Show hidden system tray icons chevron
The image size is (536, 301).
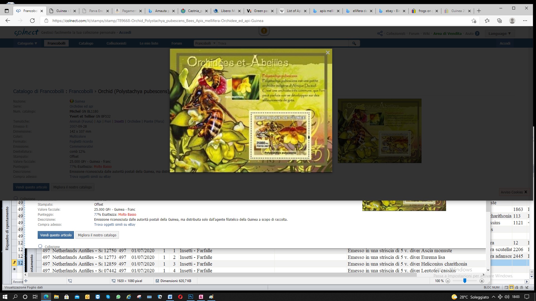[494, 297]
